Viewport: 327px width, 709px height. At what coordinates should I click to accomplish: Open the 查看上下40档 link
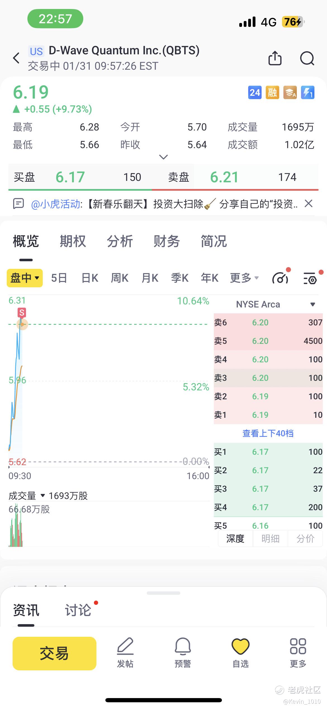pos(268,433)
